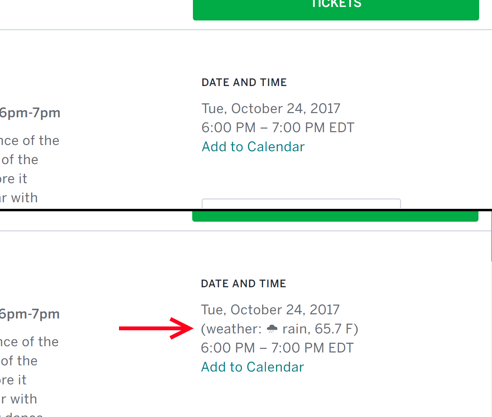
Task: Click the empty bordered box above the black divider
Action: coord(301,204)
